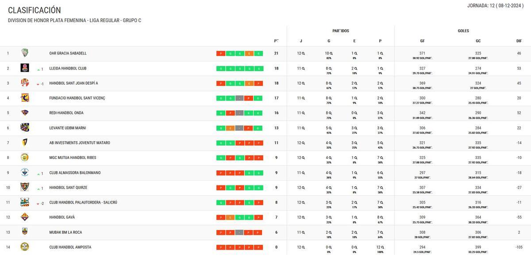Click Redi-Handbol Onda team logo

coord(25,113)
